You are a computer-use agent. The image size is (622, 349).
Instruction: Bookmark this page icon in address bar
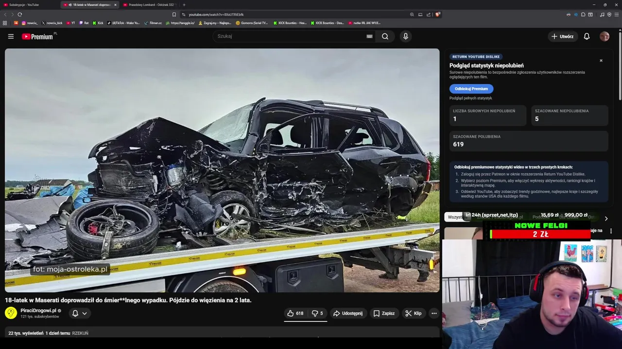click(x=174, y=15)
